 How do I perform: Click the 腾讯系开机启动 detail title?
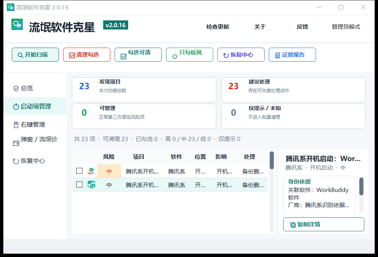click(x=323, y=159)
